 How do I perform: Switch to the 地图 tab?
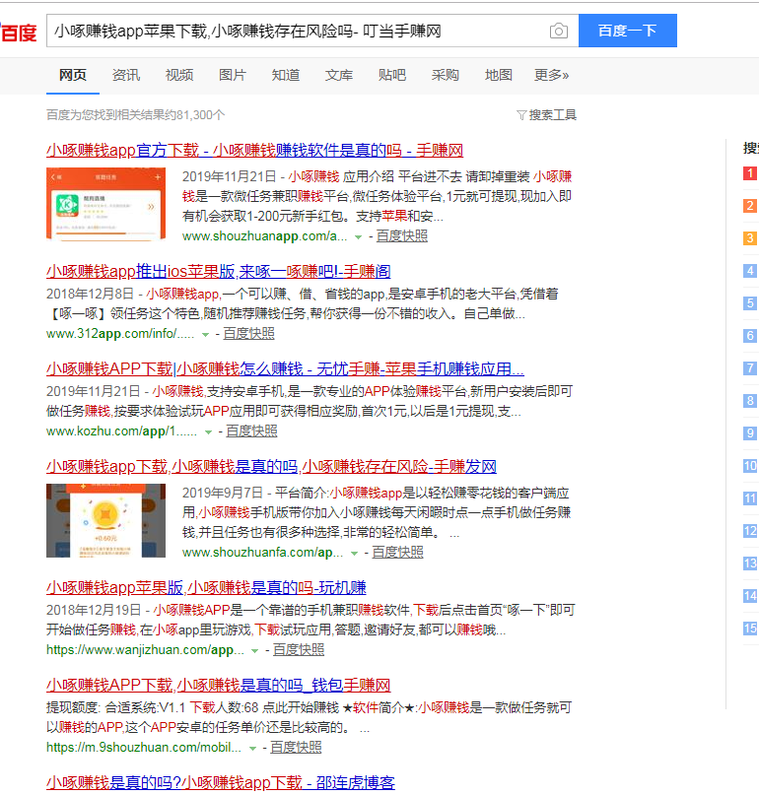pos(498,75)
